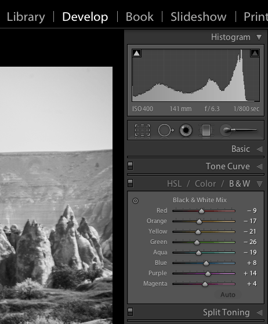Toggle the Split Toning panel switch

(x=130, y=312)
